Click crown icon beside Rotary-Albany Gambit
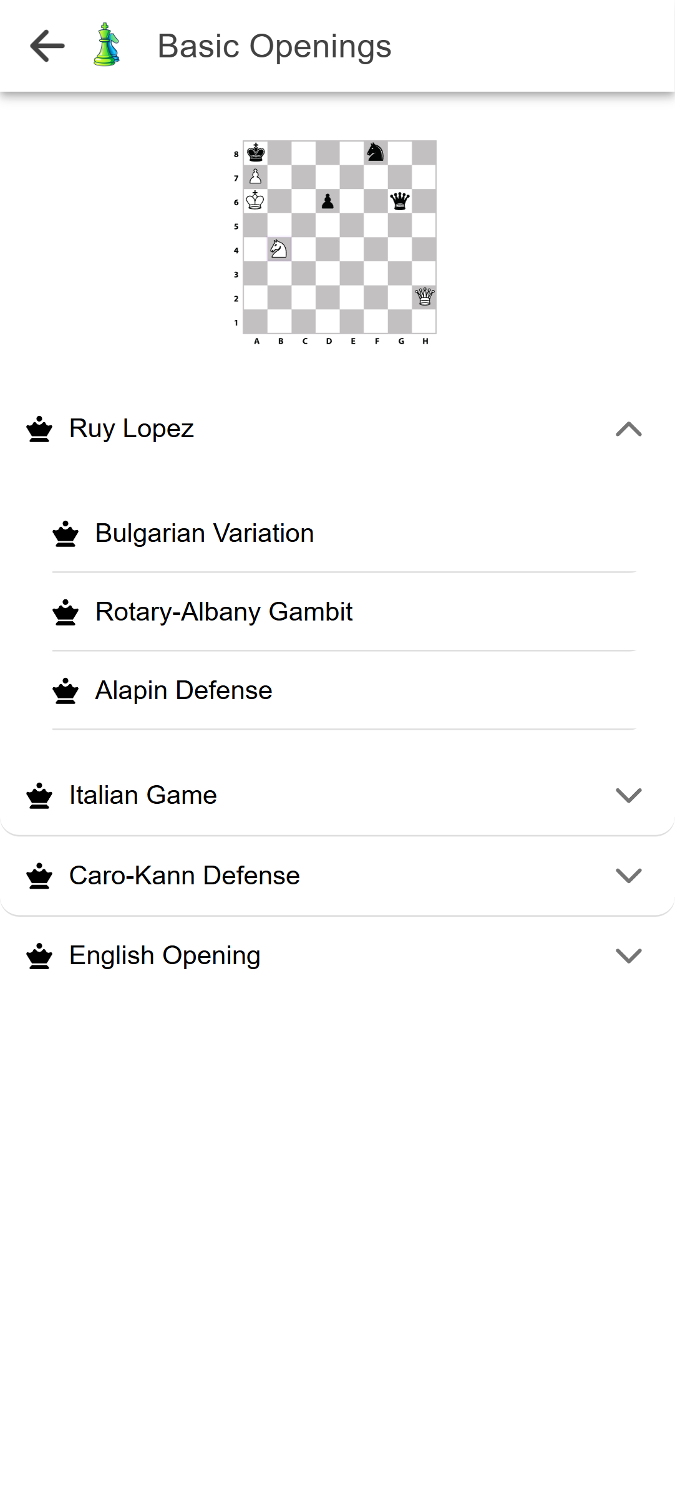The image size is (675, 1498). point(66,612)
